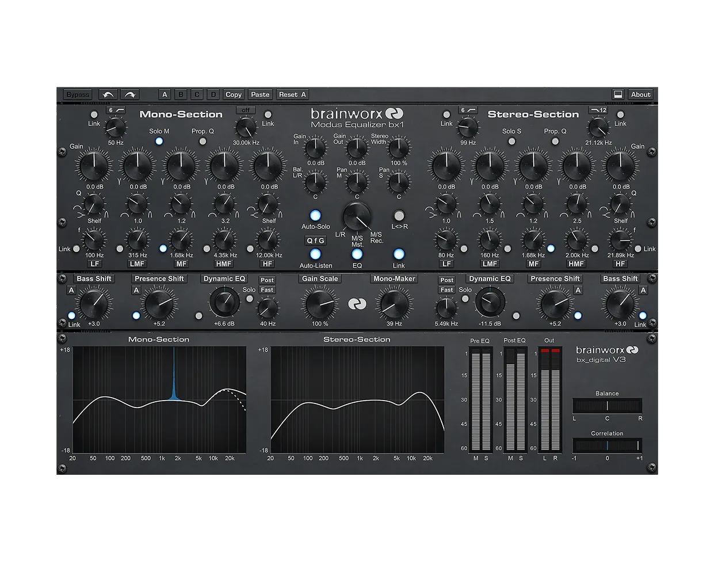Viewport: 718px width, 564px height.
Task: Click the Reset A button
Action: 292,94
